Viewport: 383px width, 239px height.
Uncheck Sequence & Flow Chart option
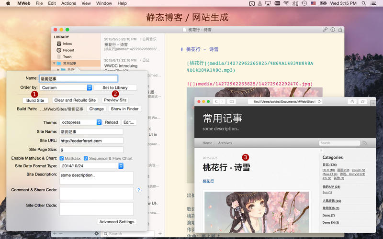coord(86,158)
